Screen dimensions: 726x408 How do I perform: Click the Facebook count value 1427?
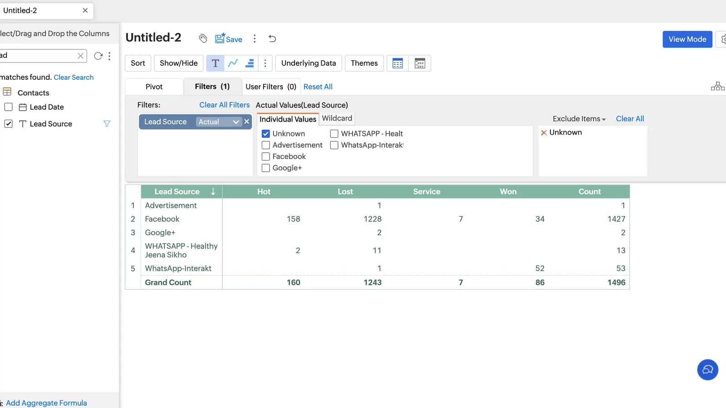click(616, 219)
